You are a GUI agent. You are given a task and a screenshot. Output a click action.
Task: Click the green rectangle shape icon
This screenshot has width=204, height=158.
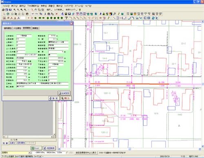[40, 18]
